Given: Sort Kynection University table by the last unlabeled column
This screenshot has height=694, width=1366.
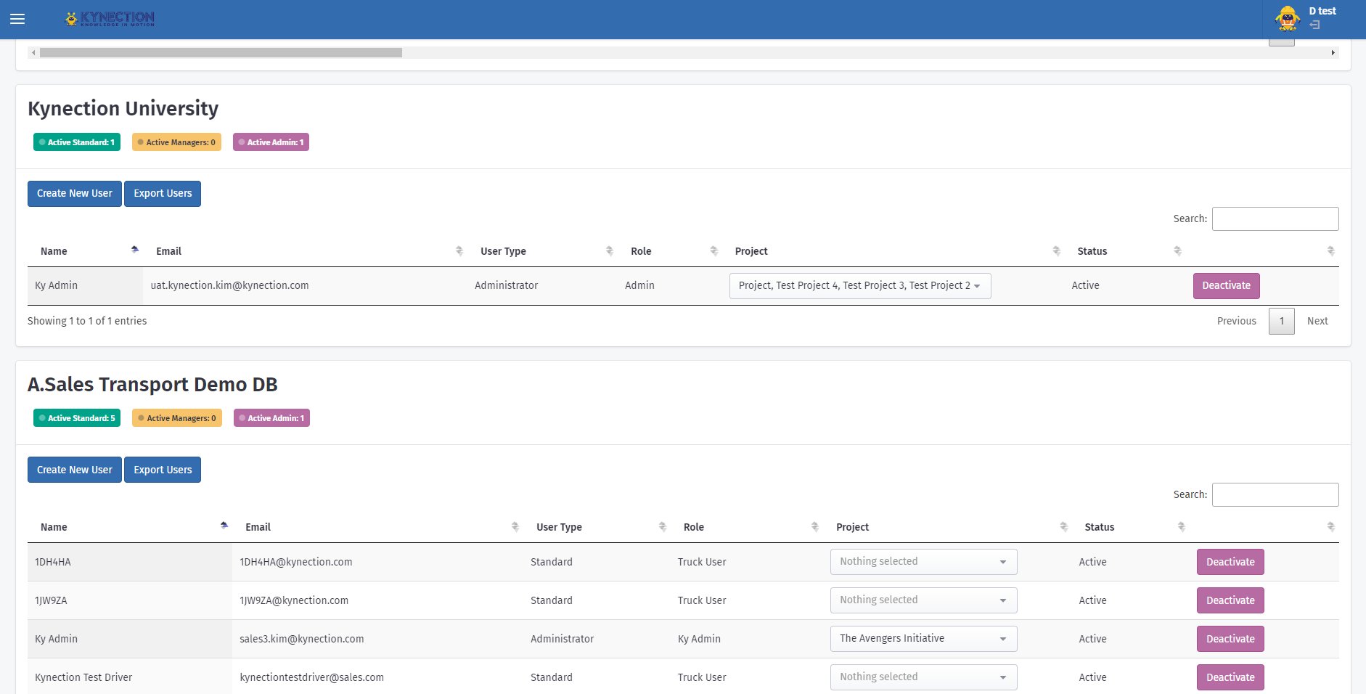Looking at the screenshot, I should pyautogui.click(x=1262, y=251).
